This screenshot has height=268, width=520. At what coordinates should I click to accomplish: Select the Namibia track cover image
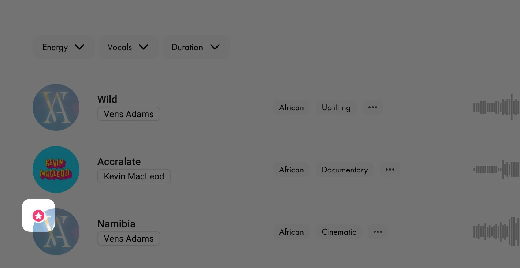click(x=56, y=232)
